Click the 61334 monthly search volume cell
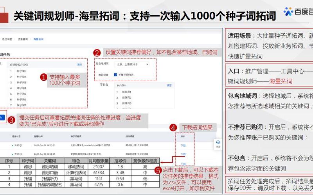 coord(99,173)
